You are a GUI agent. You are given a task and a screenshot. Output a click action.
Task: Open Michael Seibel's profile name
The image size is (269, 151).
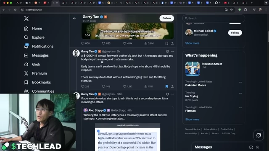[203, 31]
